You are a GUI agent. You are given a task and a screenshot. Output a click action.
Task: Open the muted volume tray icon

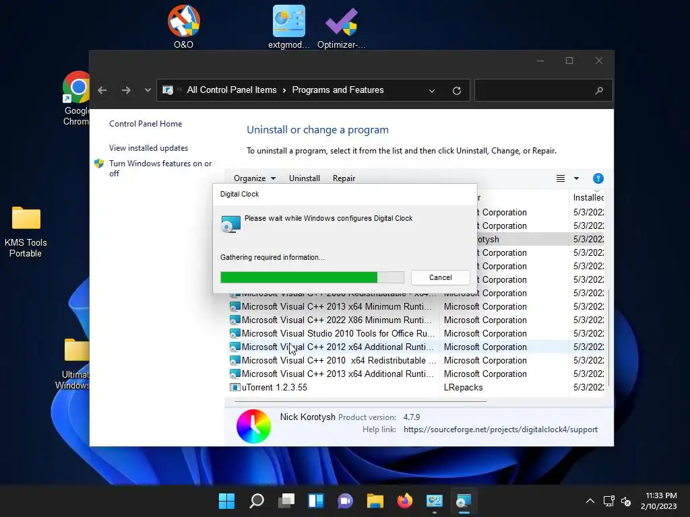click(626, 501)
